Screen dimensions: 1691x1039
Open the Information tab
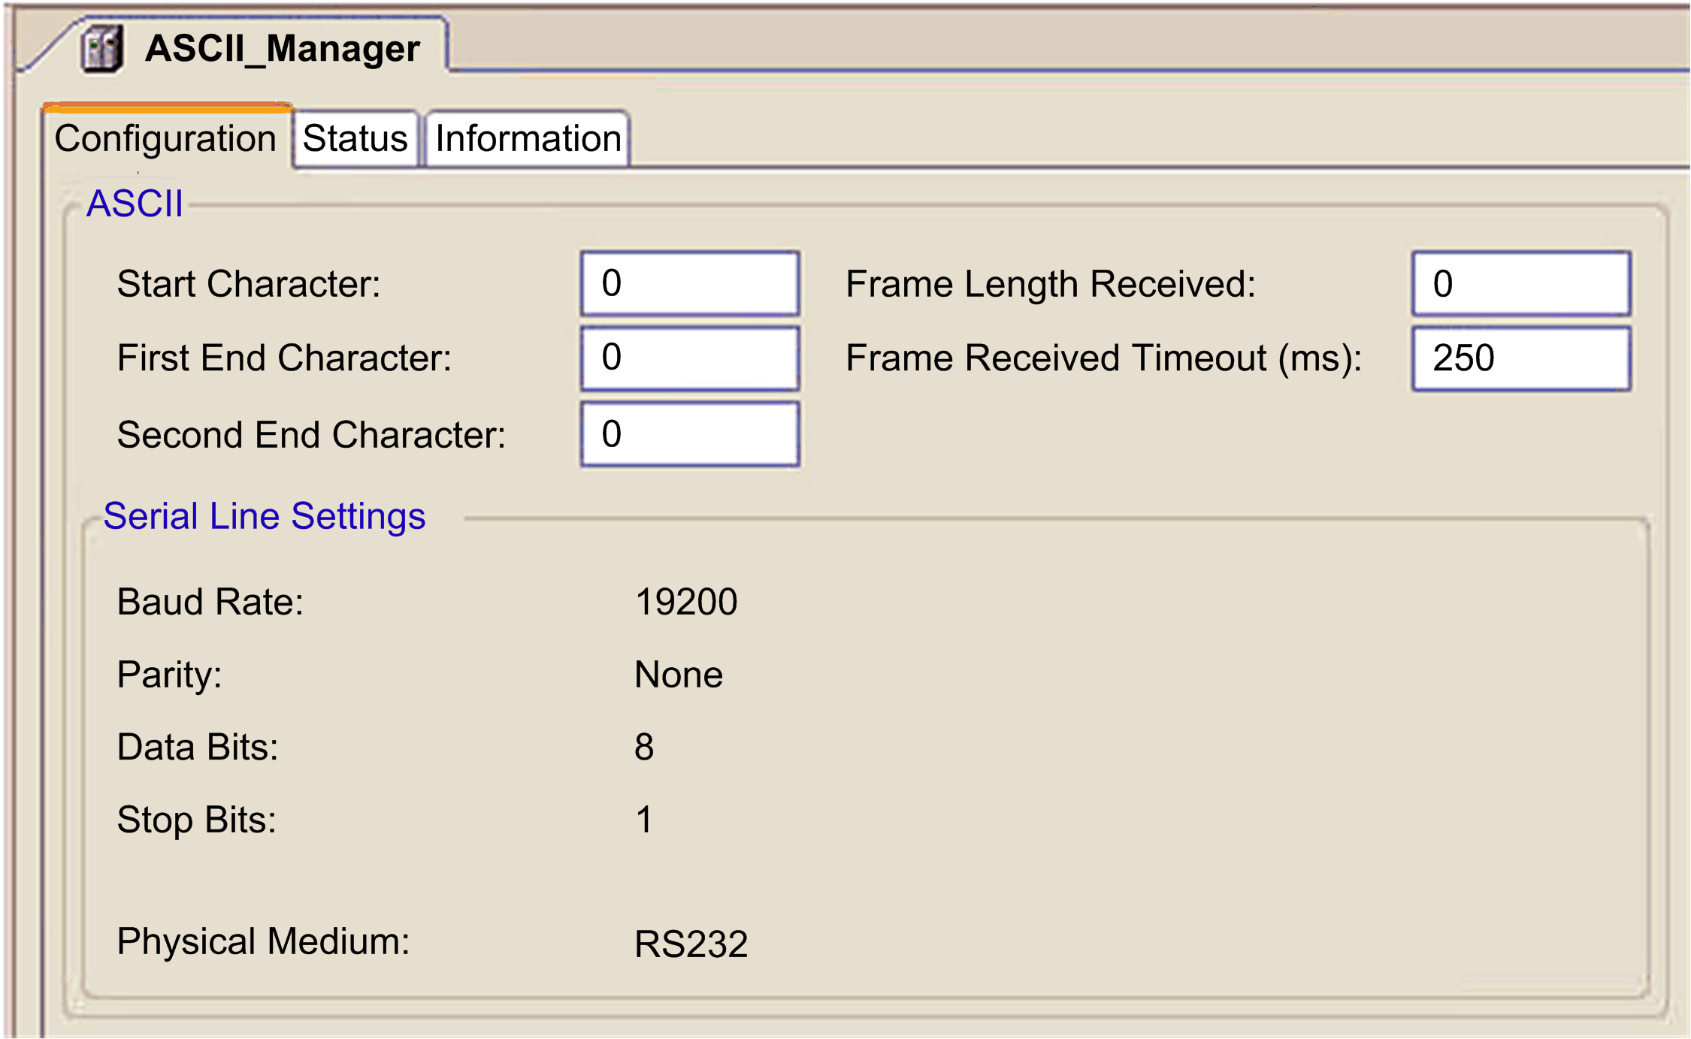pyautogui.click(x=528, y=139)
